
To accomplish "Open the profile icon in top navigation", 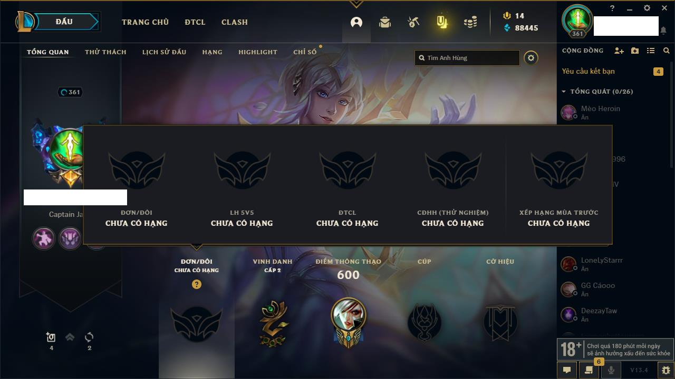I will click(356, 22).
